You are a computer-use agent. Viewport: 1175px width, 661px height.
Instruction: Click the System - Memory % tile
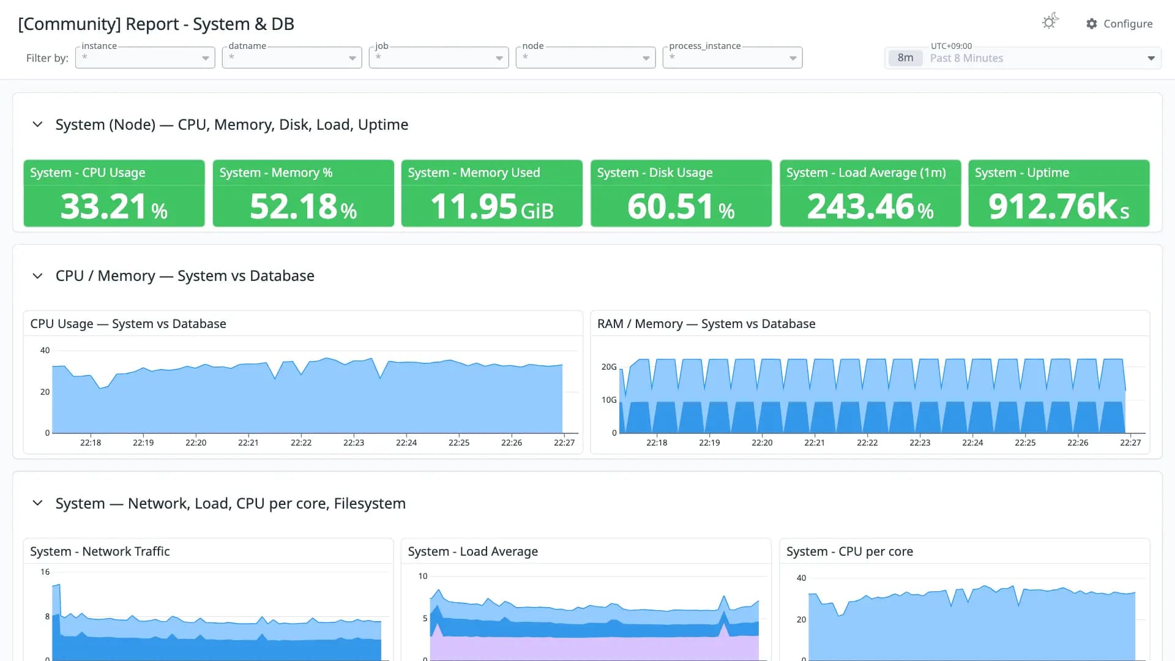pyautogui.click(x=304, y=193)
